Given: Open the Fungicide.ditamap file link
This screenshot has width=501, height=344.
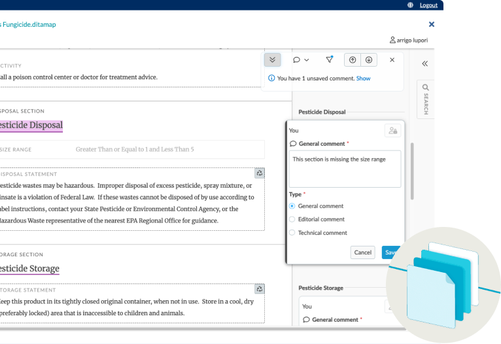Looking at the screenshot, I should tap(28, 25).
